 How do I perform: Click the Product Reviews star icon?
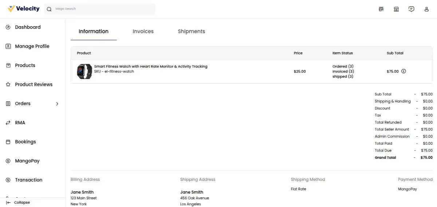click(8, 84)
